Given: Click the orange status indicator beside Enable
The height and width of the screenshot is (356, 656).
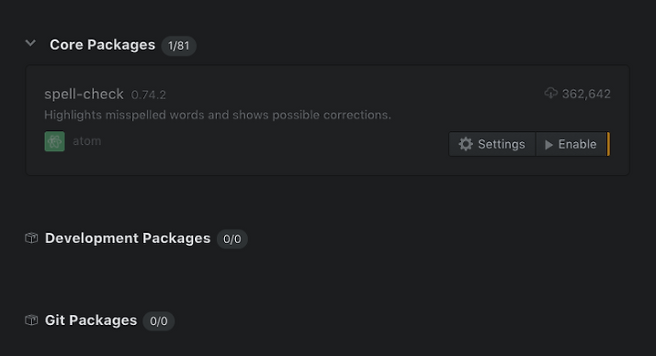Looking at the screenshot, I should [609, 144].
